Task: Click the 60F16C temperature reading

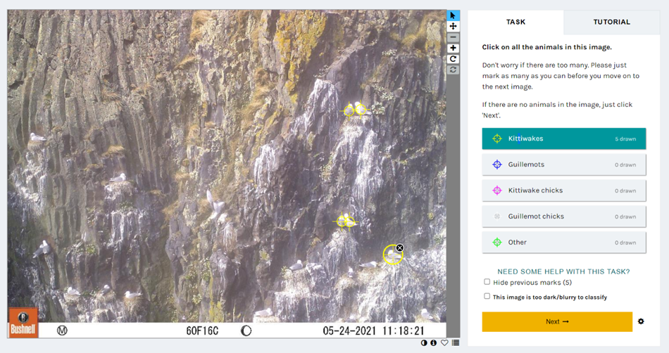Action: 202,331
